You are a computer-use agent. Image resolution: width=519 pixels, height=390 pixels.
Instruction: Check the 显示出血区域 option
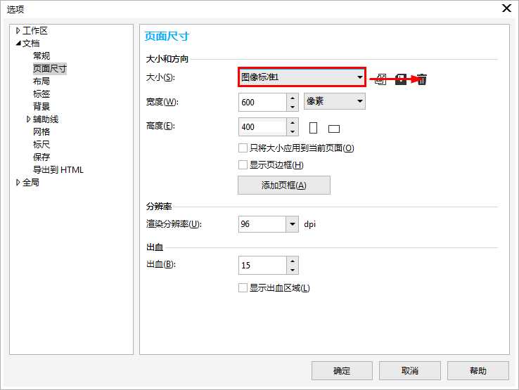click(243, 287)
